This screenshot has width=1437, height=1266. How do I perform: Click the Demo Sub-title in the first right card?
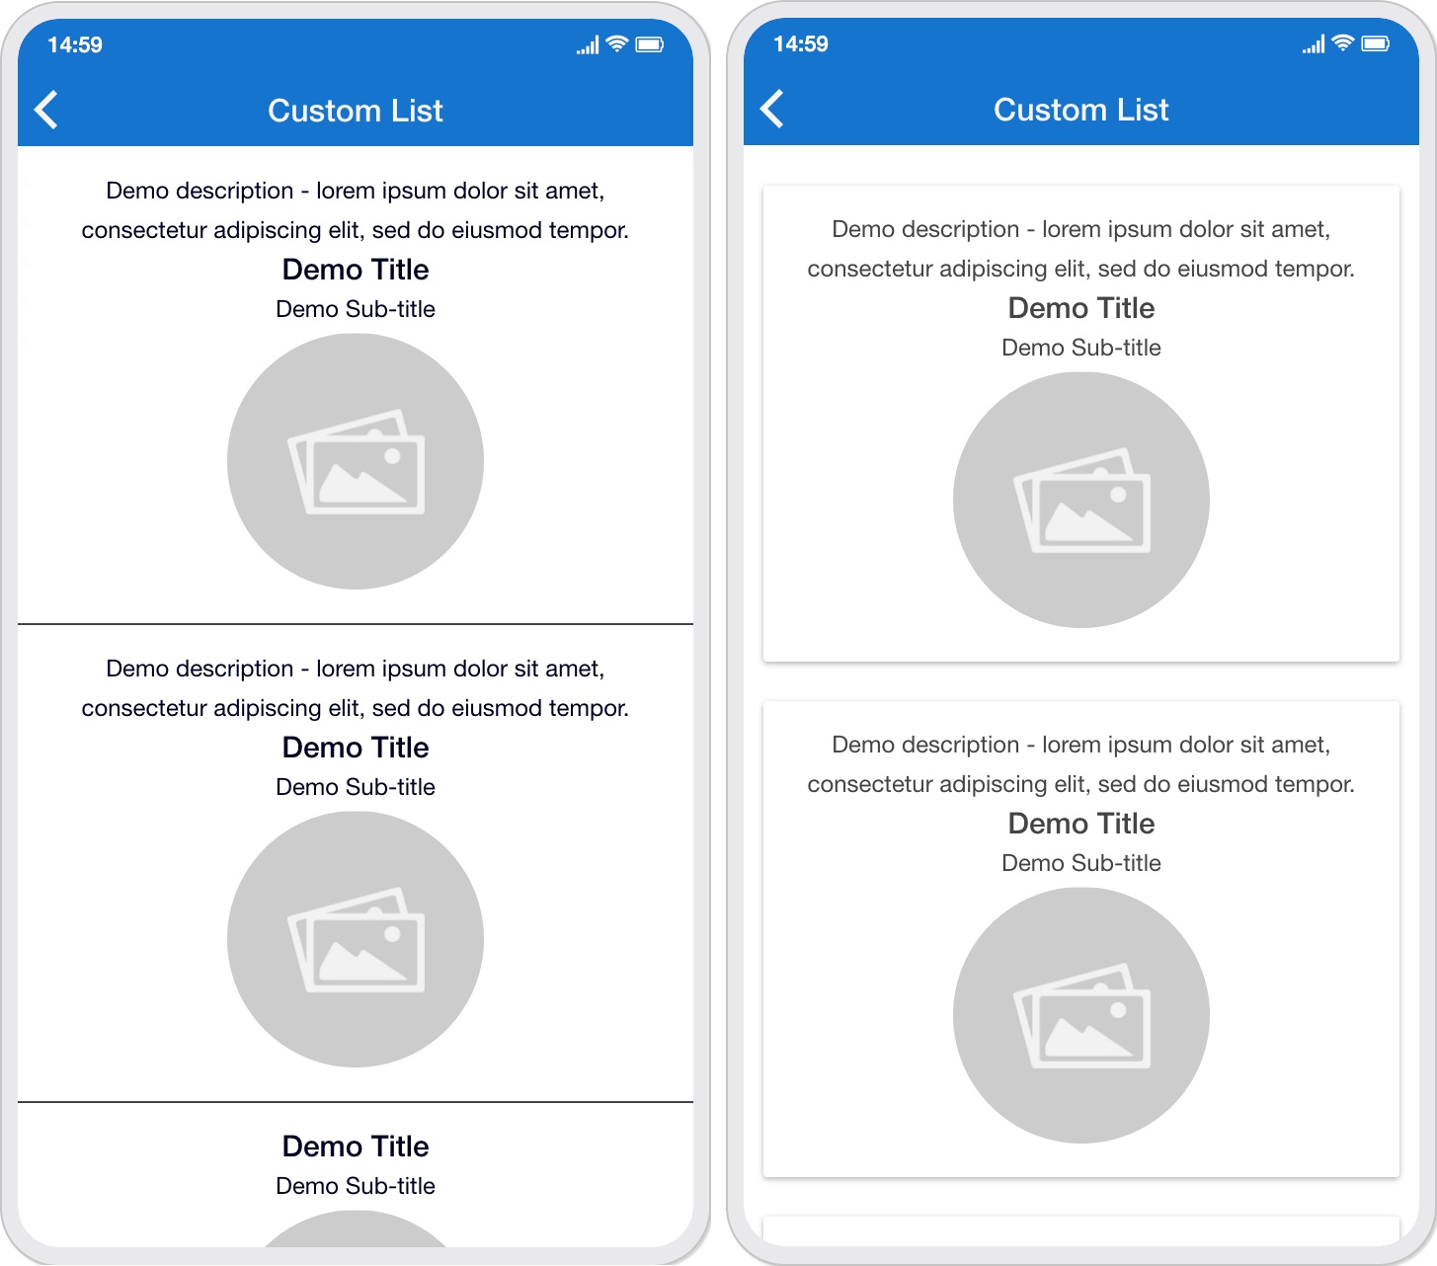click(x=1080, y=348)
